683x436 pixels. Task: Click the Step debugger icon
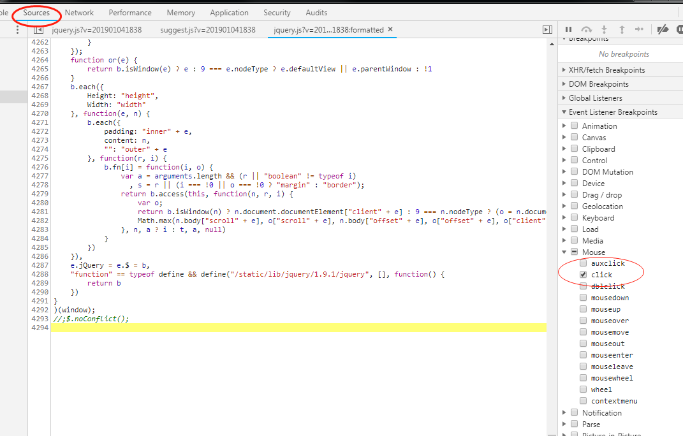point(639,29)
